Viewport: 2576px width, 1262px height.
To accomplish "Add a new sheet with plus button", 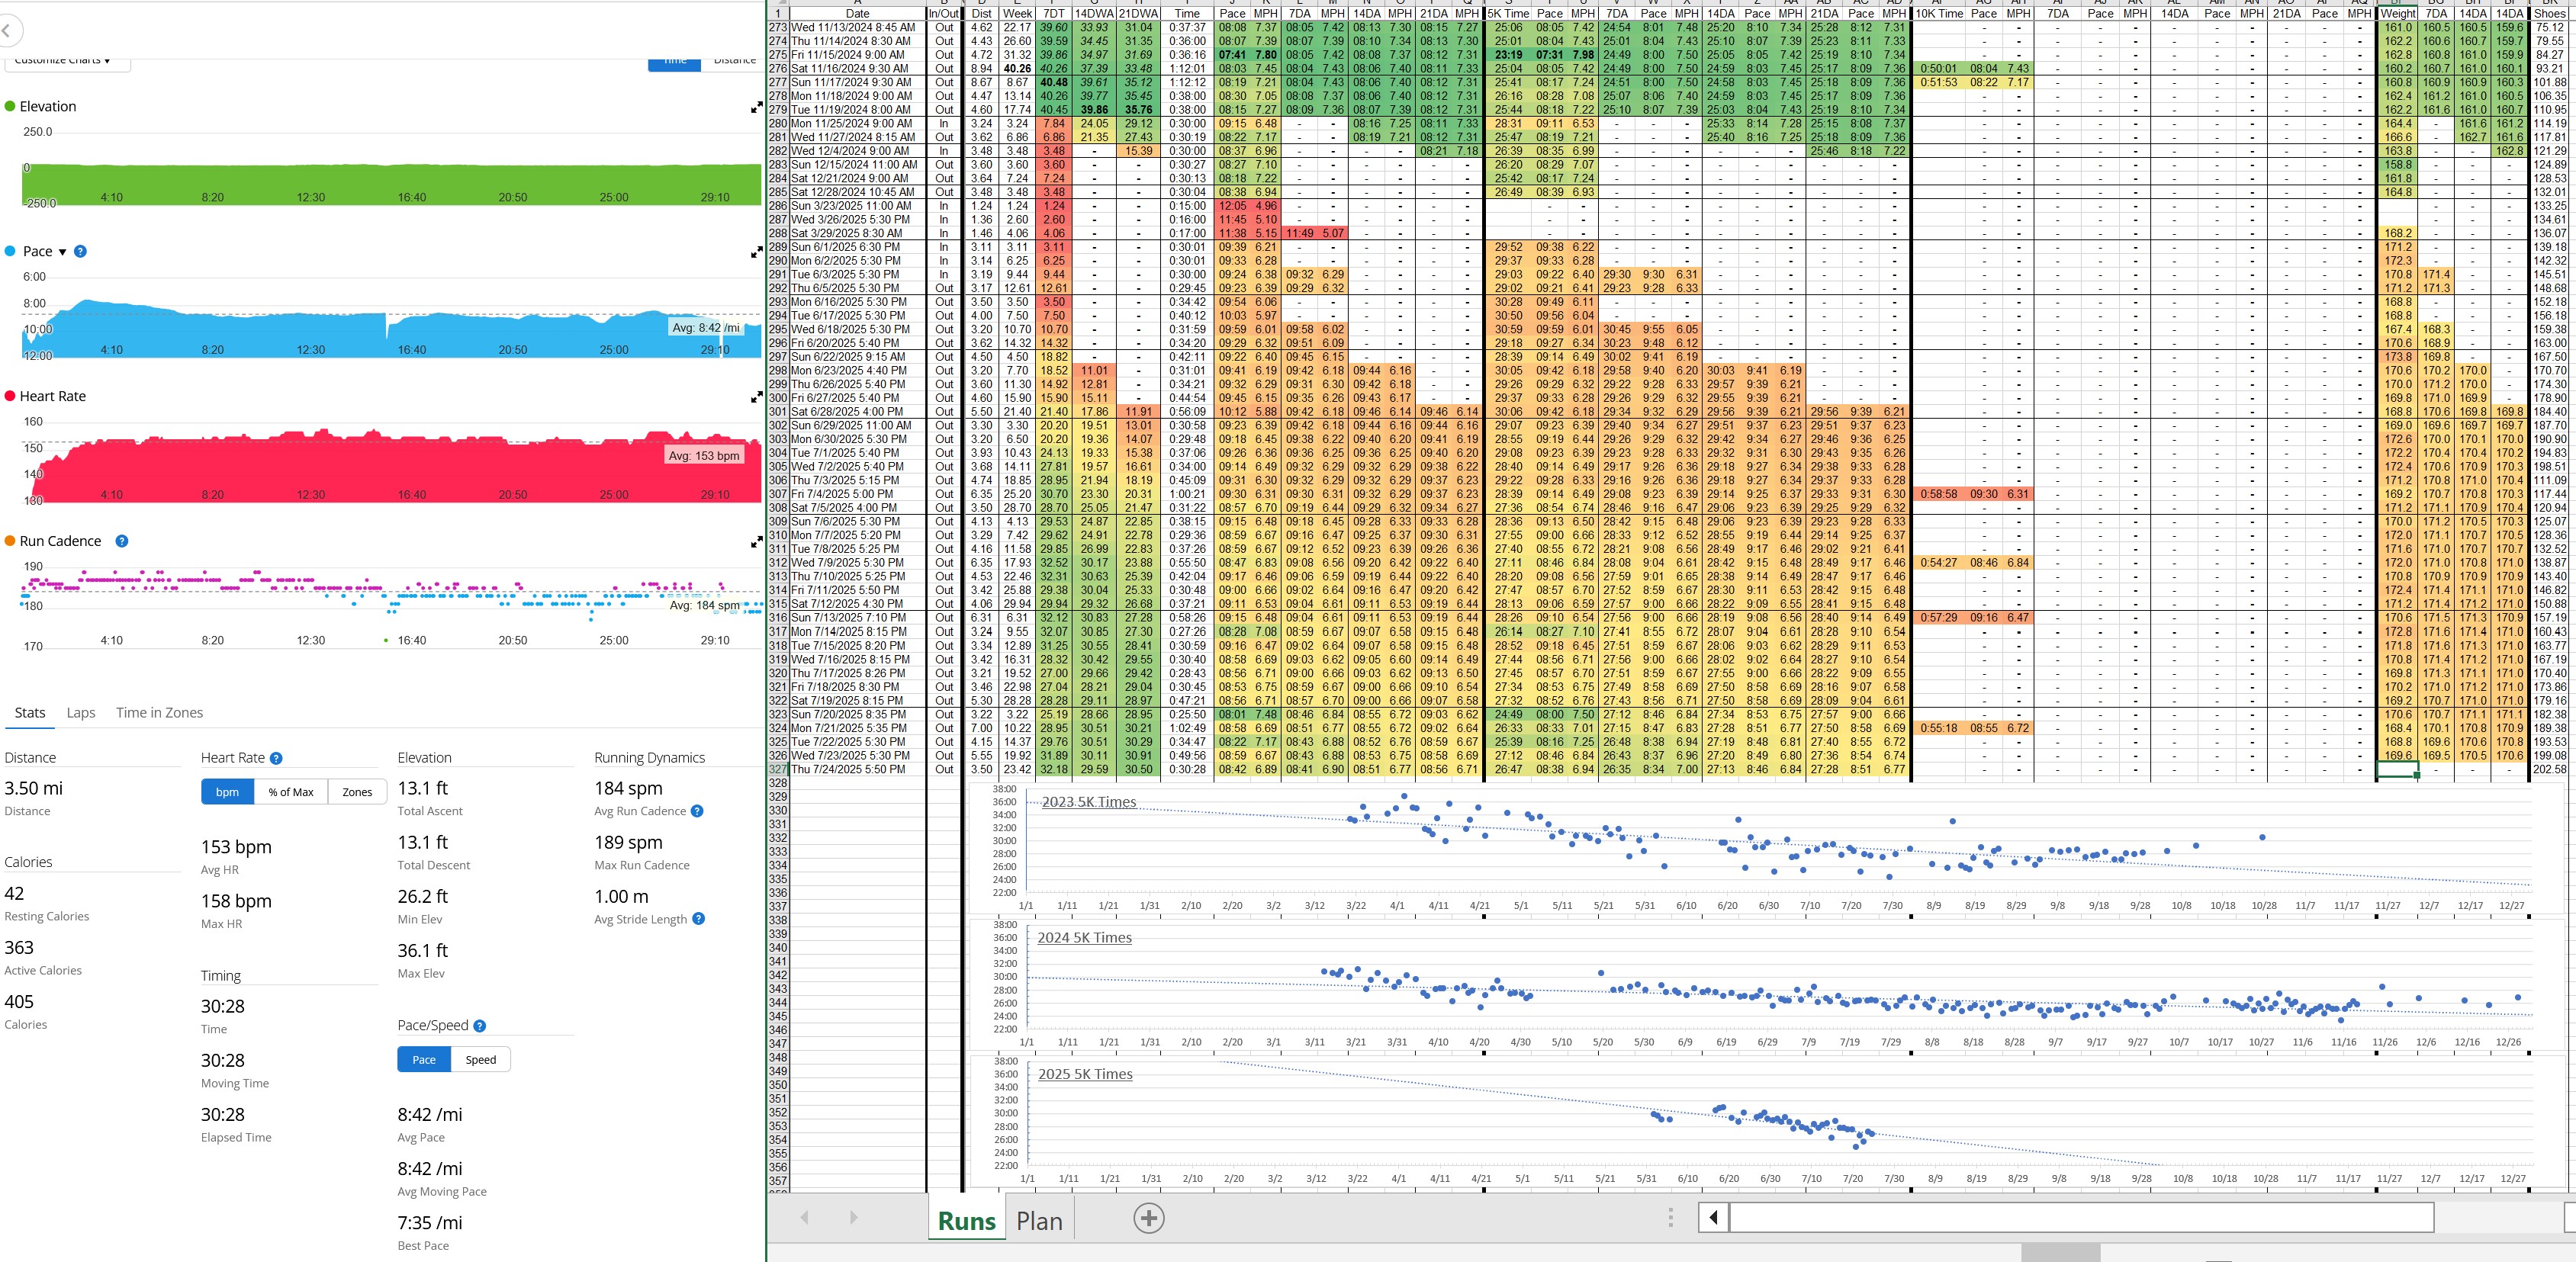I will [1148, 1219].
